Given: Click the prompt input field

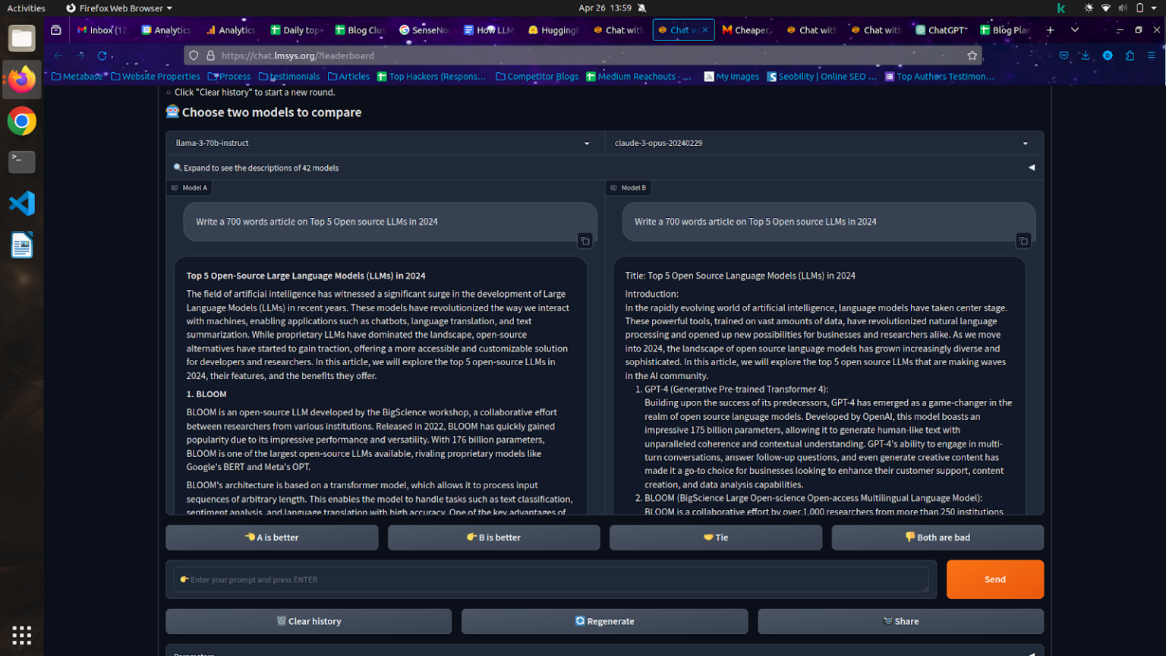Looking at the screenshot, I should (x=552, y=579).
